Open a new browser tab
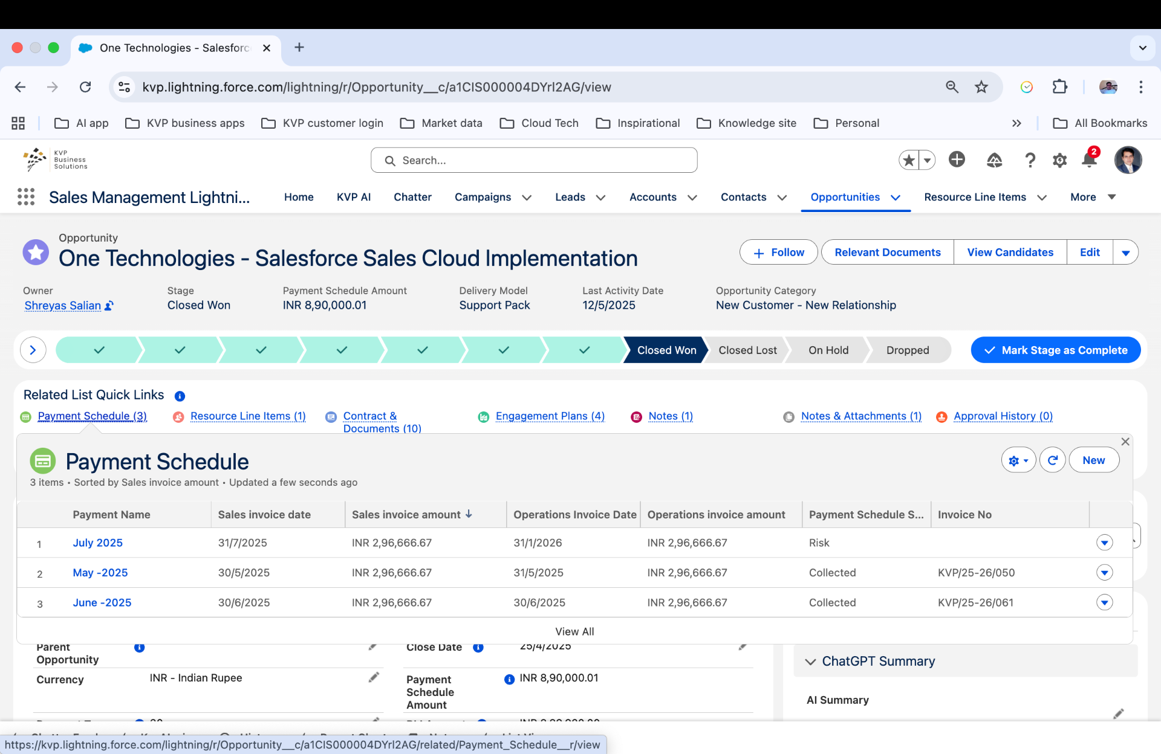1161x754 pixels. click(x=299, y=47)
